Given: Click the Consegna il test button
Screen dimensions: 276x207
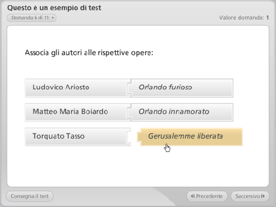Looking at the screenshot, I should click(x=30, y=196).
